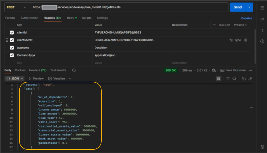Click the link icon in response toolbar

[x=250, y=79]
